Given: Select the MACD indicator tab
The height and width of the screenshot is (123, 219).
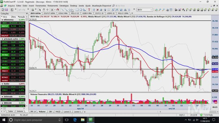Looking at the screenshot, I should click(x=58, y=112).
